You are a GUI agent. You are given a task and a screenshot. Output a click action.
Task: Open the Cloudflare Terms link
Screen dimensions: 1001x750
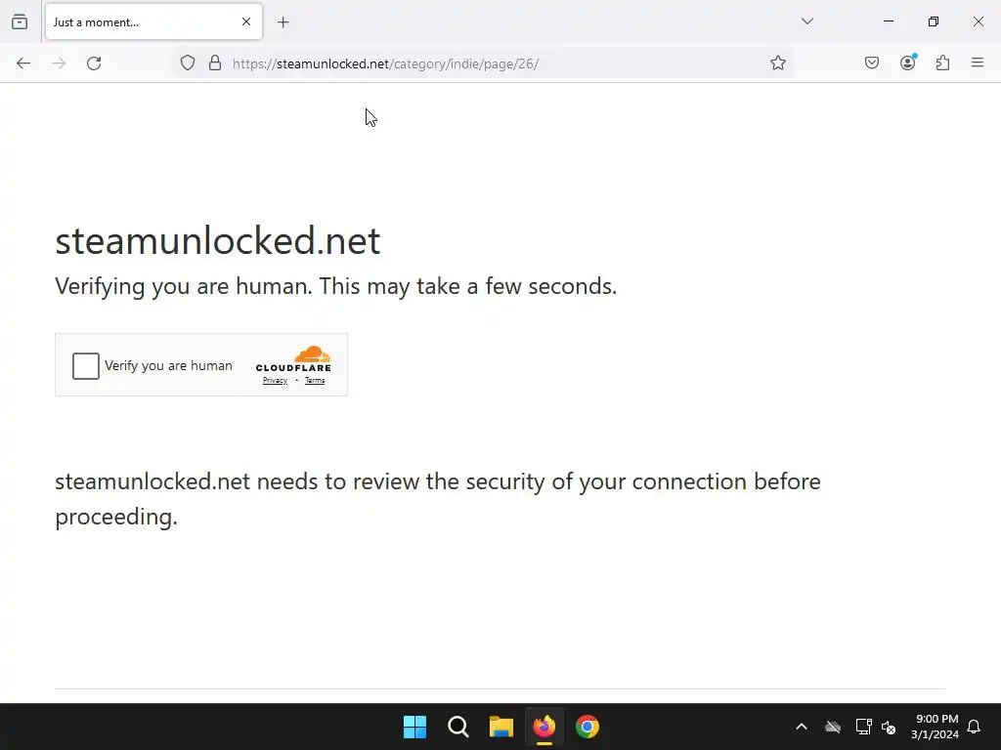(315, 381)
